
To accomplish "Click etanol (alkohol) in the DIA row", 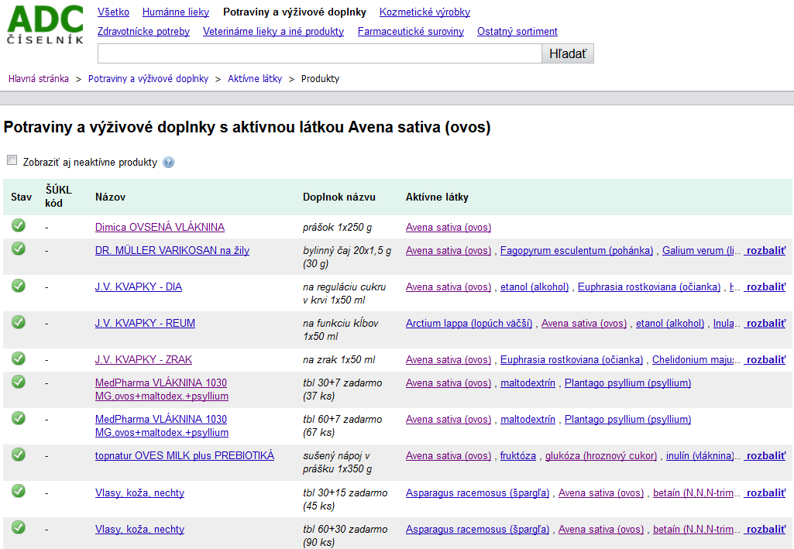I will click(534, 287).
